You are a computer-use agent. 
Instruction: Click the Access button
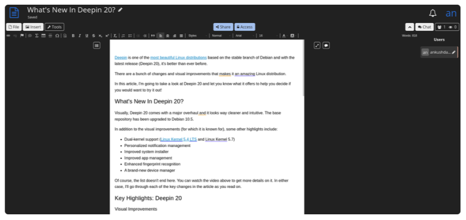(245, 27)
